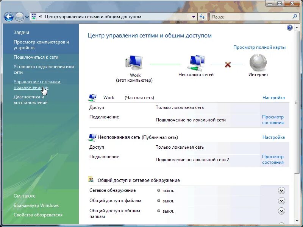Image resolution: width=303 pixels, height=227 pixels.
Task: Close the Network and Sharing Center window
Action: (292, 4)
